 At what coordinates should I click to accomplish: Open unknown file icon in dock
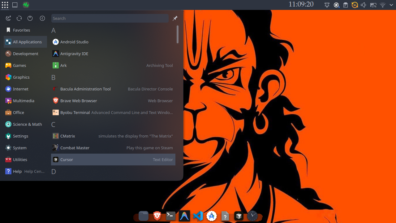click(x=225, y=216)
